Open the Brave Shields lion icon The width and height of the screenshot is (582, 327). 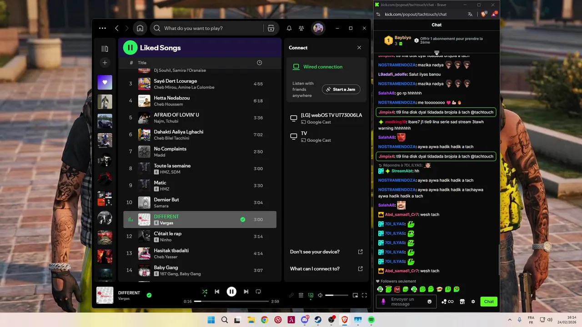click(x=484, y=14)
